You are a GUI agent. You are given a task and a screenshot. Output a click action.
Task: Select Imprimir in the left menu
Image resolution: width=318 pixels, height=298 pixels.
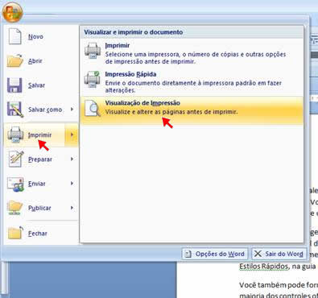(39, 135)
